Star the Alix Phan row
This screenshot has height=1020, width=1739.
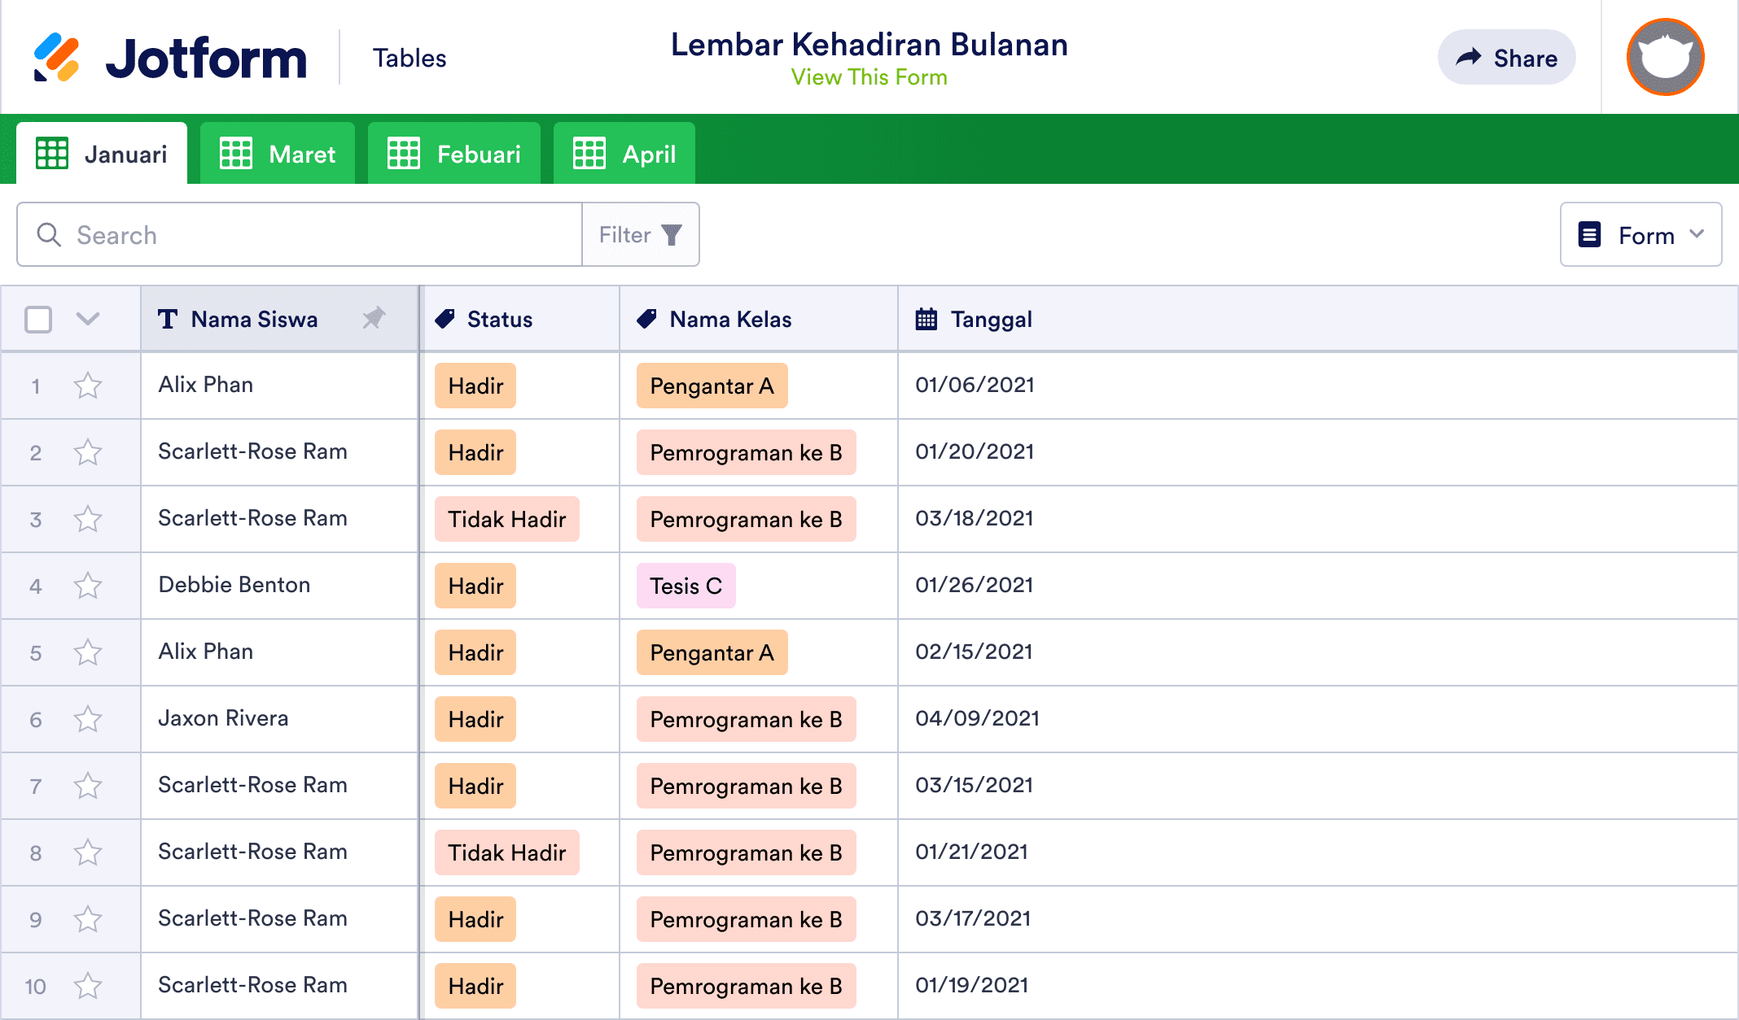tap(88, 386)
